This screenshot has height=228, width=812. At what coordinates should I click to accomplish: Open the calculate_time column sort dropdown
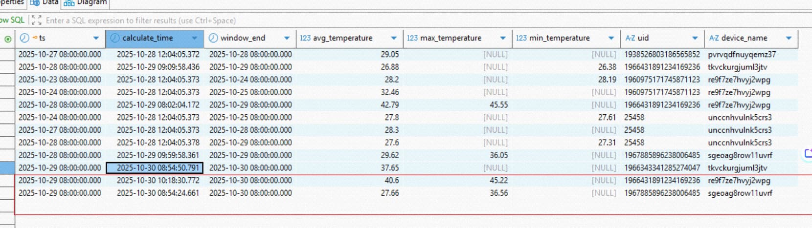point(195,38)
